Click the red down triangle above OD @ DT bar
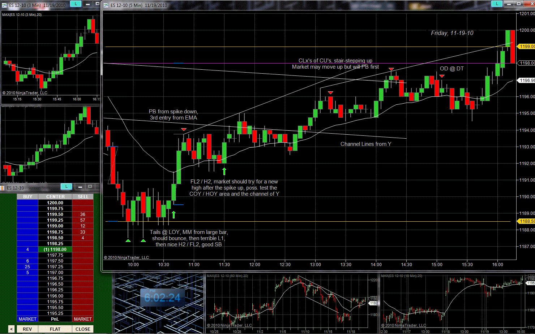535x334 pixels. (x=442, y=76)
